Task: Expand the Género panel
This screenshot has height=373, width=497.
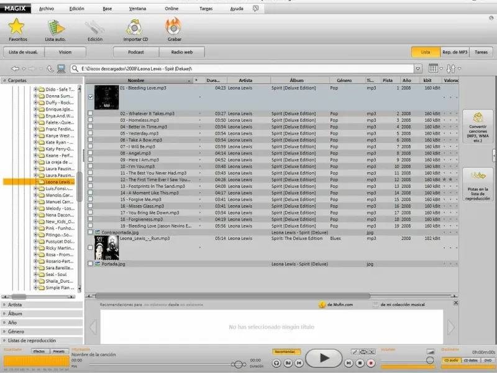Action: click(42, 331)
